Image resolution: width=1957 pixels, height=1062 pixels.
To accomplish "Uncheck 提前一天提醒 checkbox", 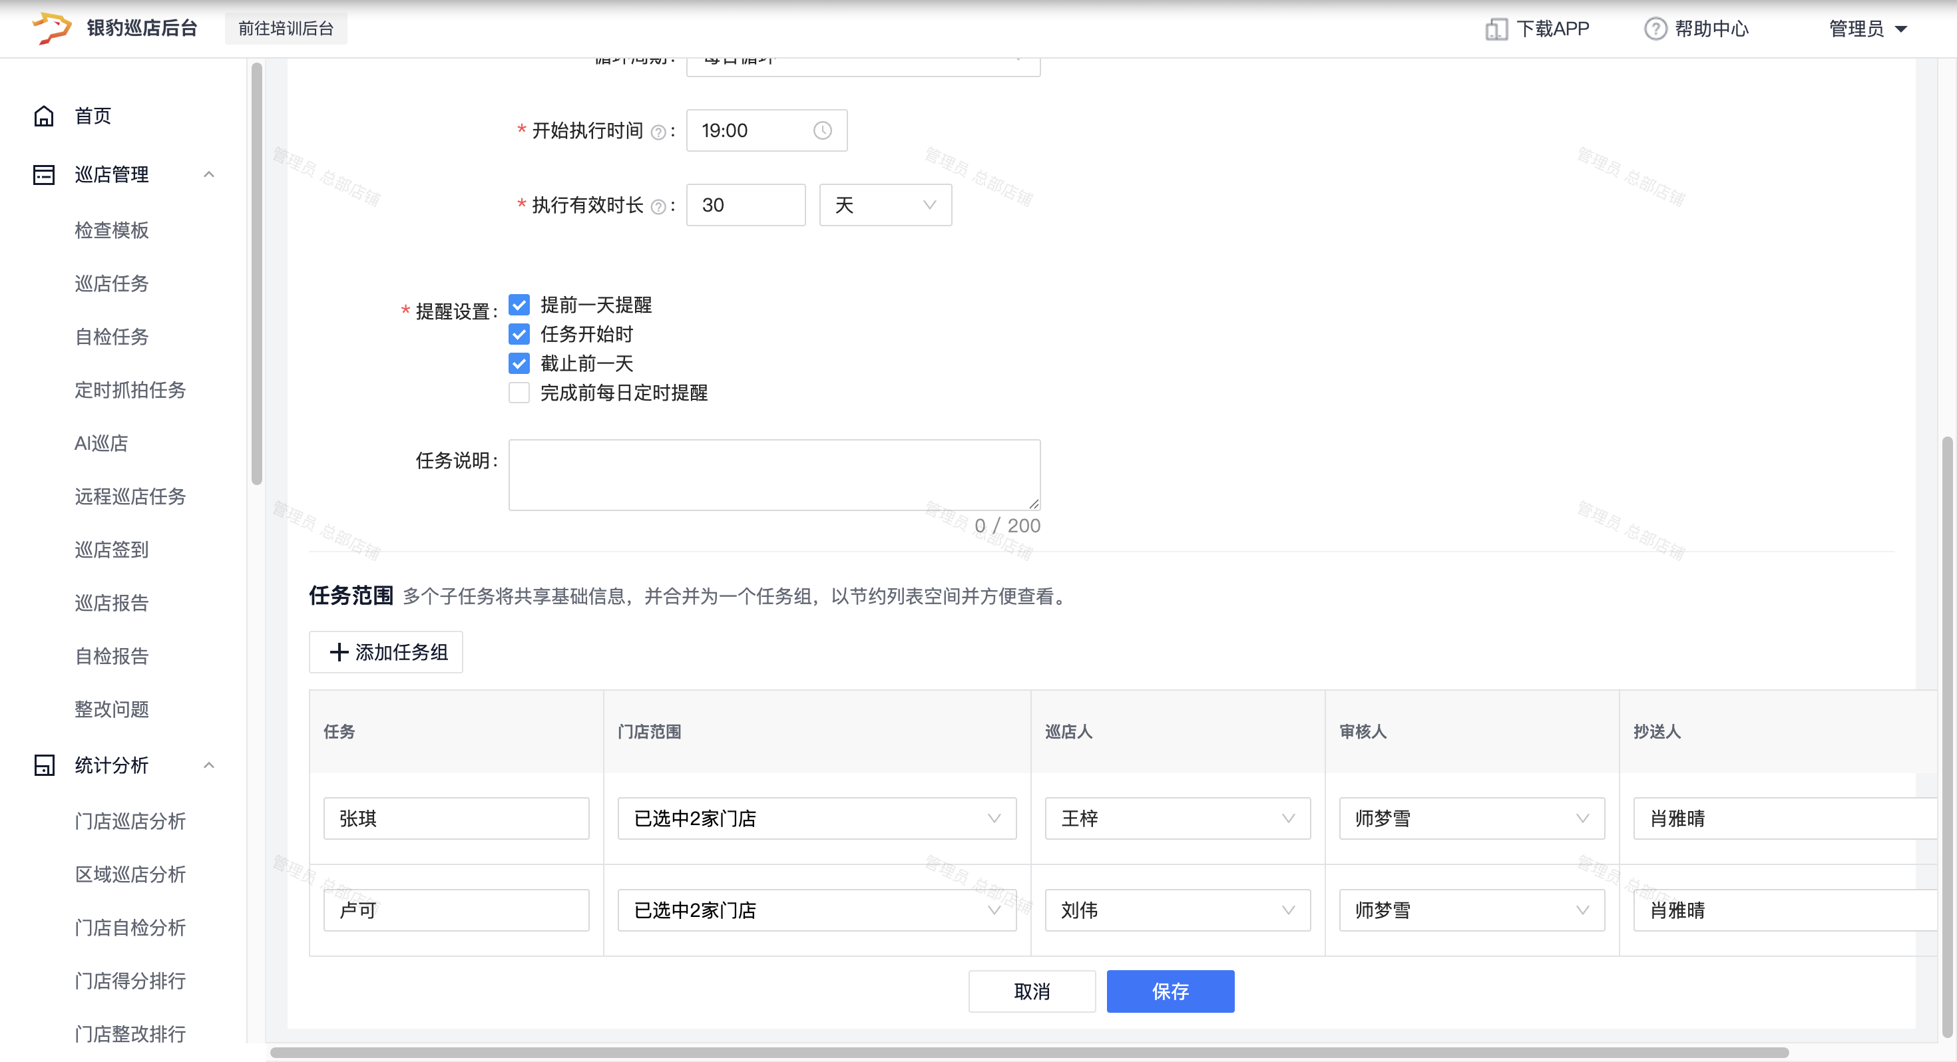I will (x=519, y=305).
